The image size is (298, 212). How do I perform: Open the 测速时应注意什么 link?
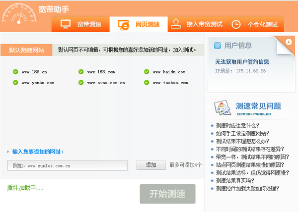pos(237,125)
